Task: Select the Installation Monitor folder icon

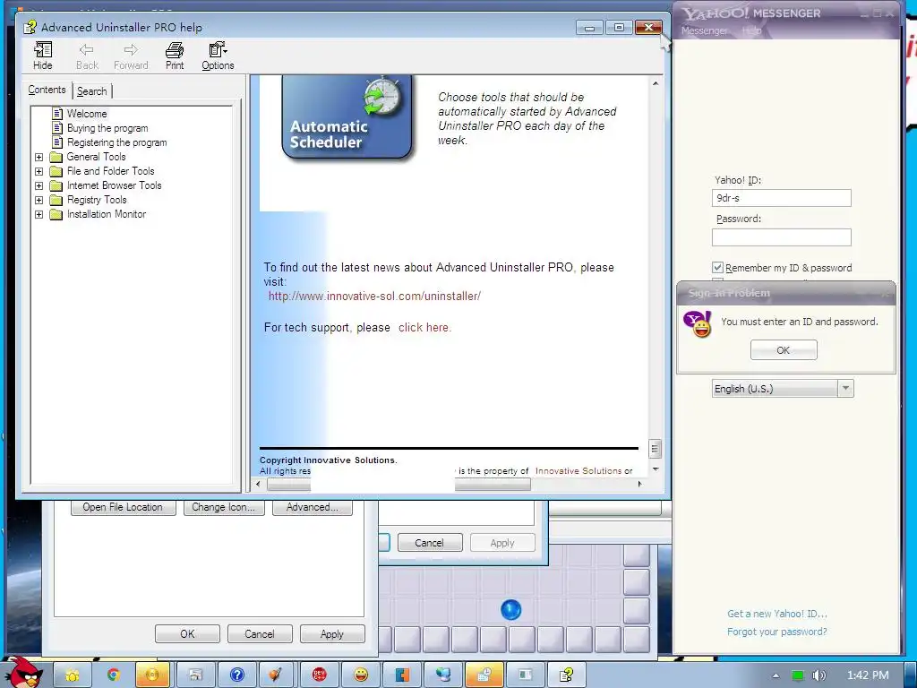Action: click(56, 214)
